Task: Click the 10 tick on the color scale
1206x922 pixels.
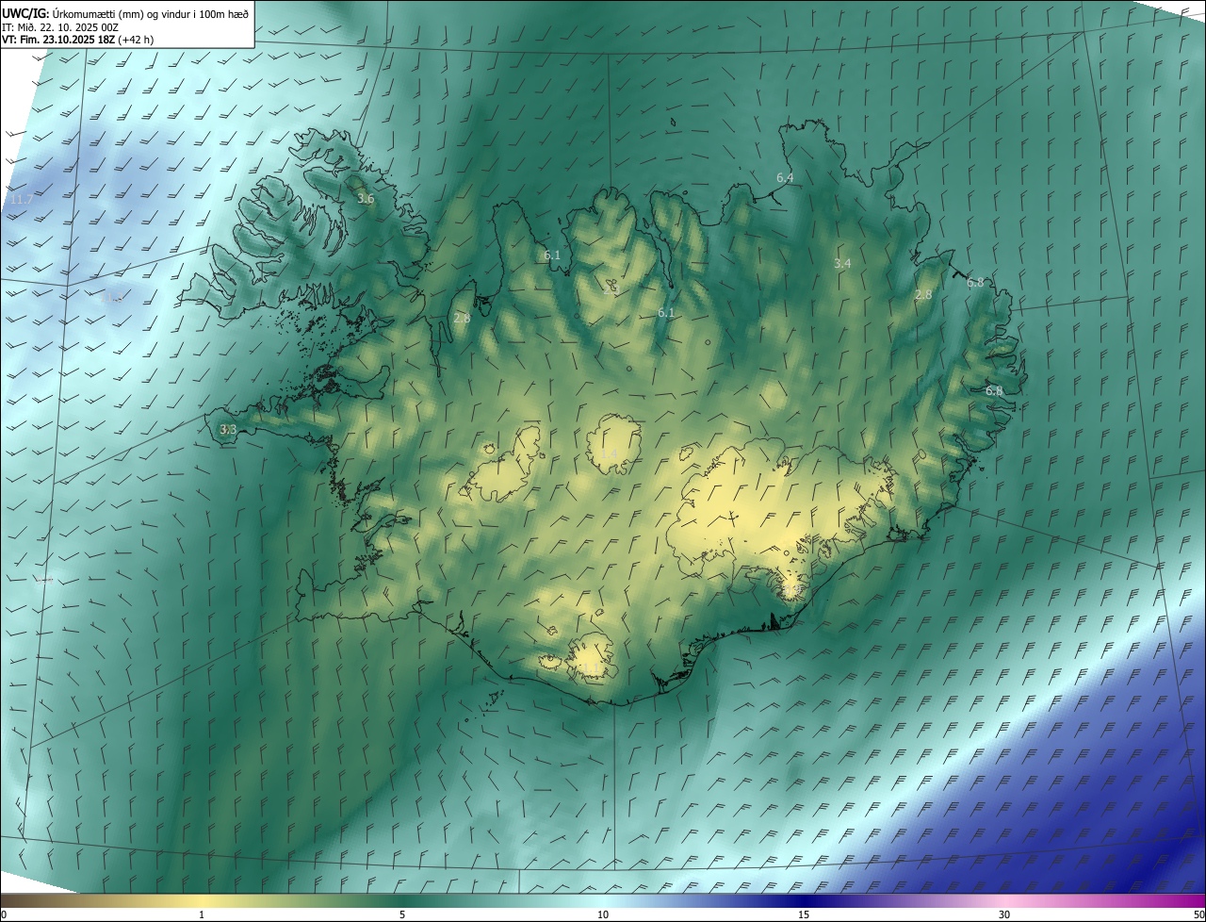Action: click(603, 914)
